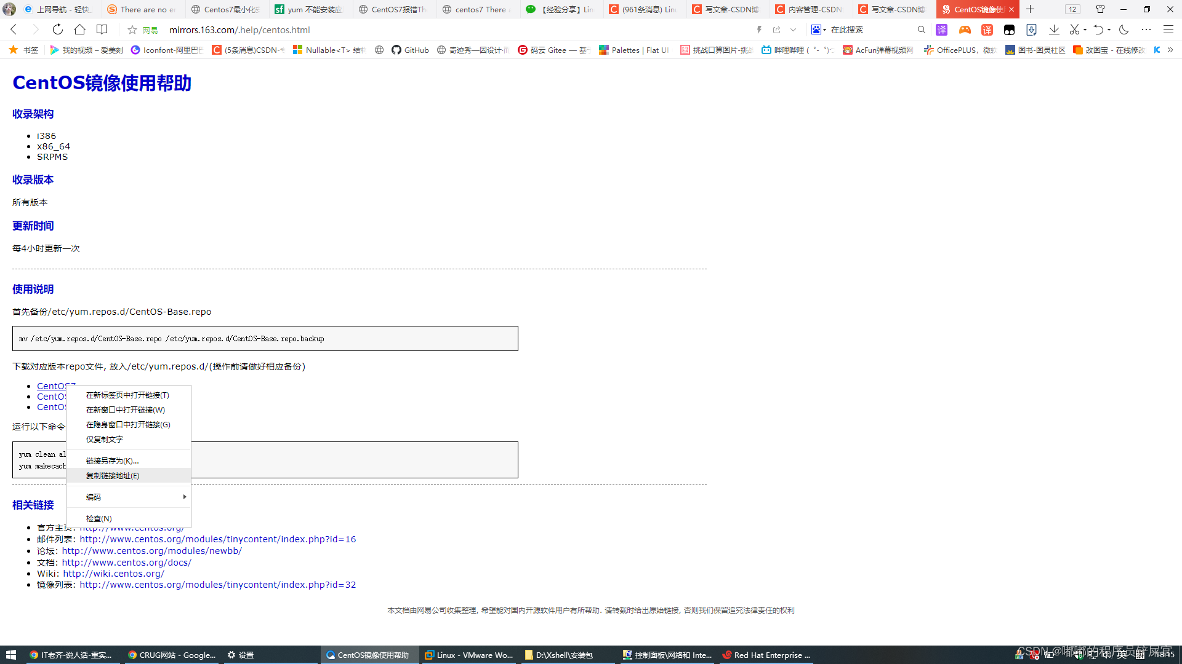The height and width of the screenshot is (664, 1182).
Task: Toggle address bar read mode view
Action: 102,29
